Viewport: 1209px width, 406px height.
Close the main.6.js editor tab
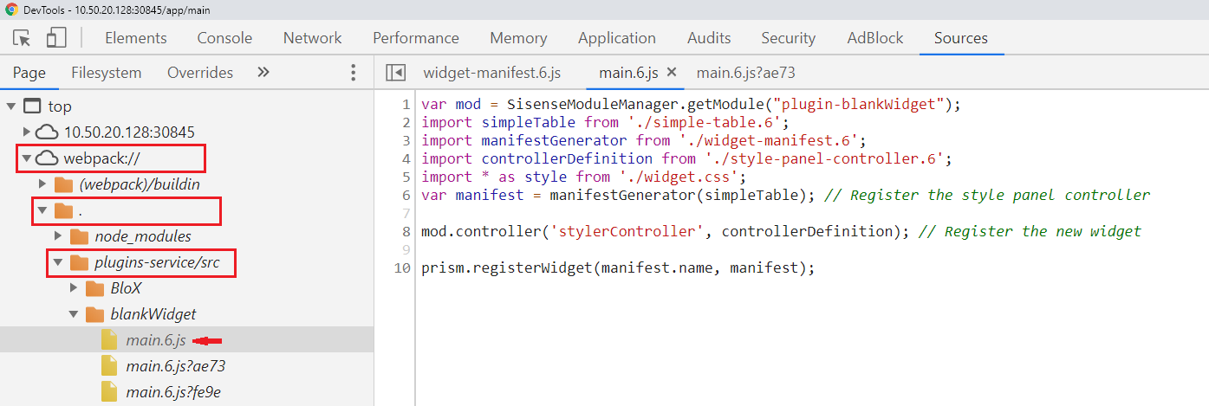pos(671,73)
